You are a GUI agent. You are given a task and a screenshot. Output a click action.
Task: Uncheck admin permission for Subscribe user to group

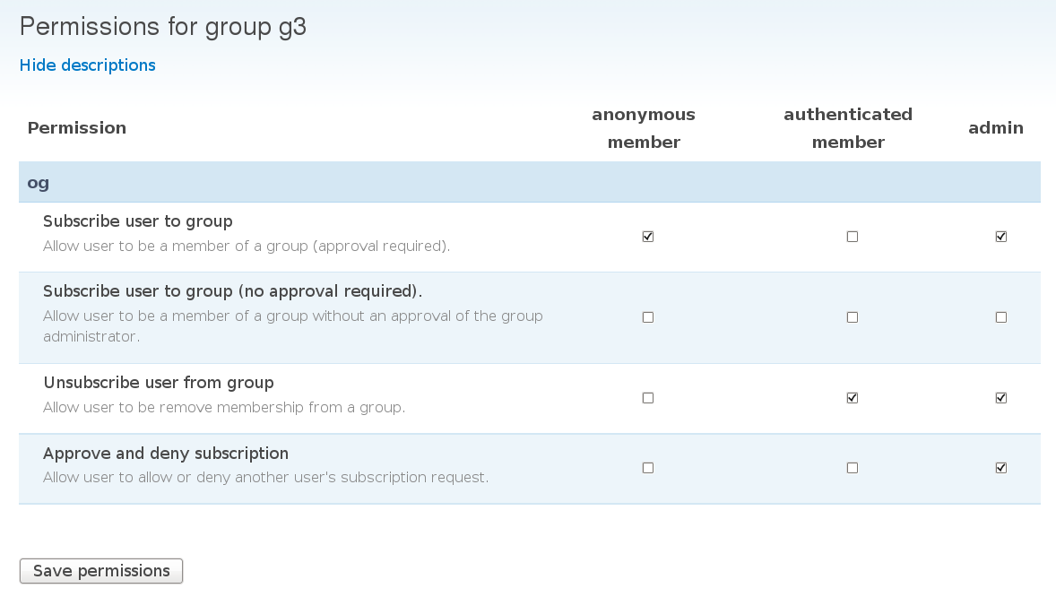point(1001,237)
